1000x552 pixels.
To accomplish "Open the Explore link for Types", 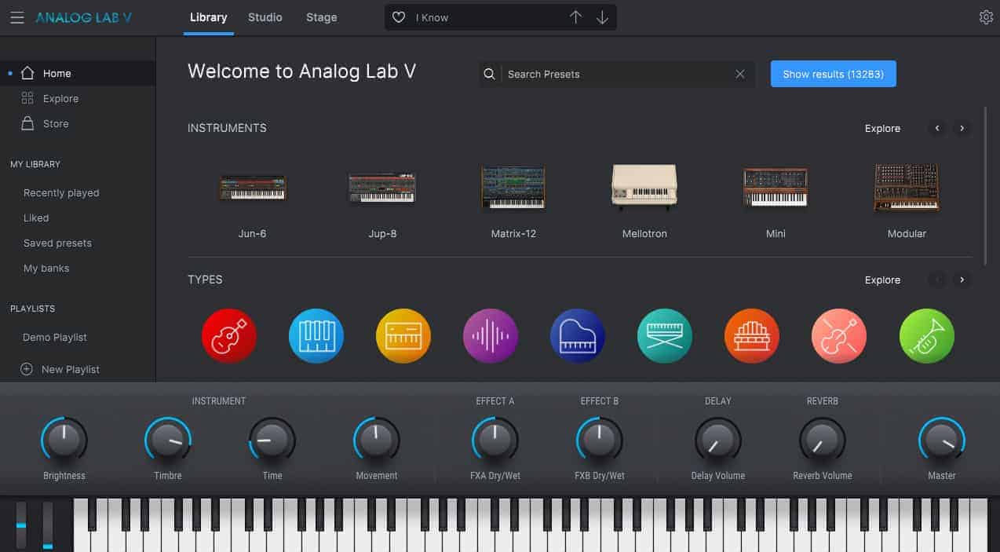I will point(882,280).
